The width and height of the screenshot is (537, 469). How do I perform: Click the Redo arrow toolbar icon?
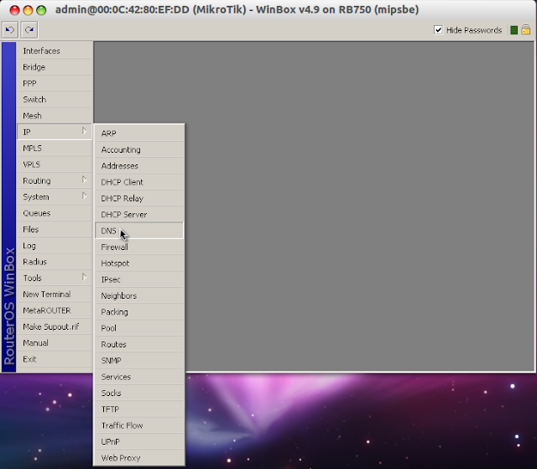click(29, 30)
